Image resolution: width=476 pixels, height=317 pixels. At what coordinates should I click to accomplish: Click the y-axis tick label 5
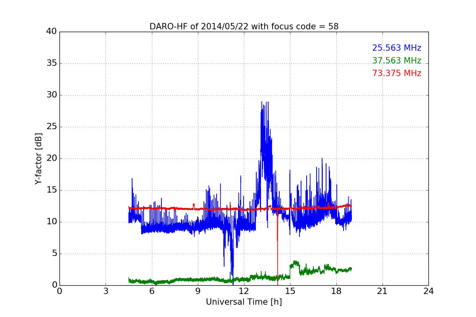point(54,254)
